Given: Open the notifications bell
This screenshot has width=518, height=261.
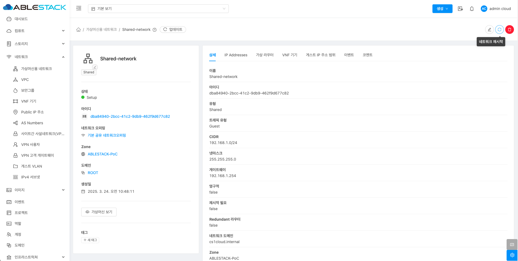Looking at the screenshot, I should point(472,9).
